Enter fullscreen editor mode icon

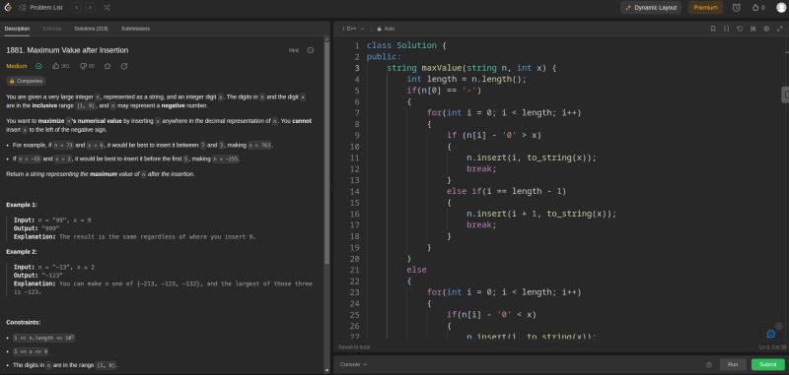pos(780,29)
